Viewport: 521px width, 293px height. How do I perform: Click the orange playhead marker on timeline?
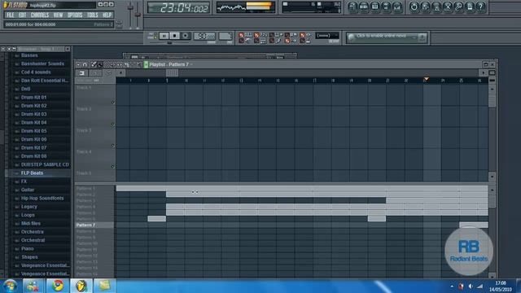426,79
